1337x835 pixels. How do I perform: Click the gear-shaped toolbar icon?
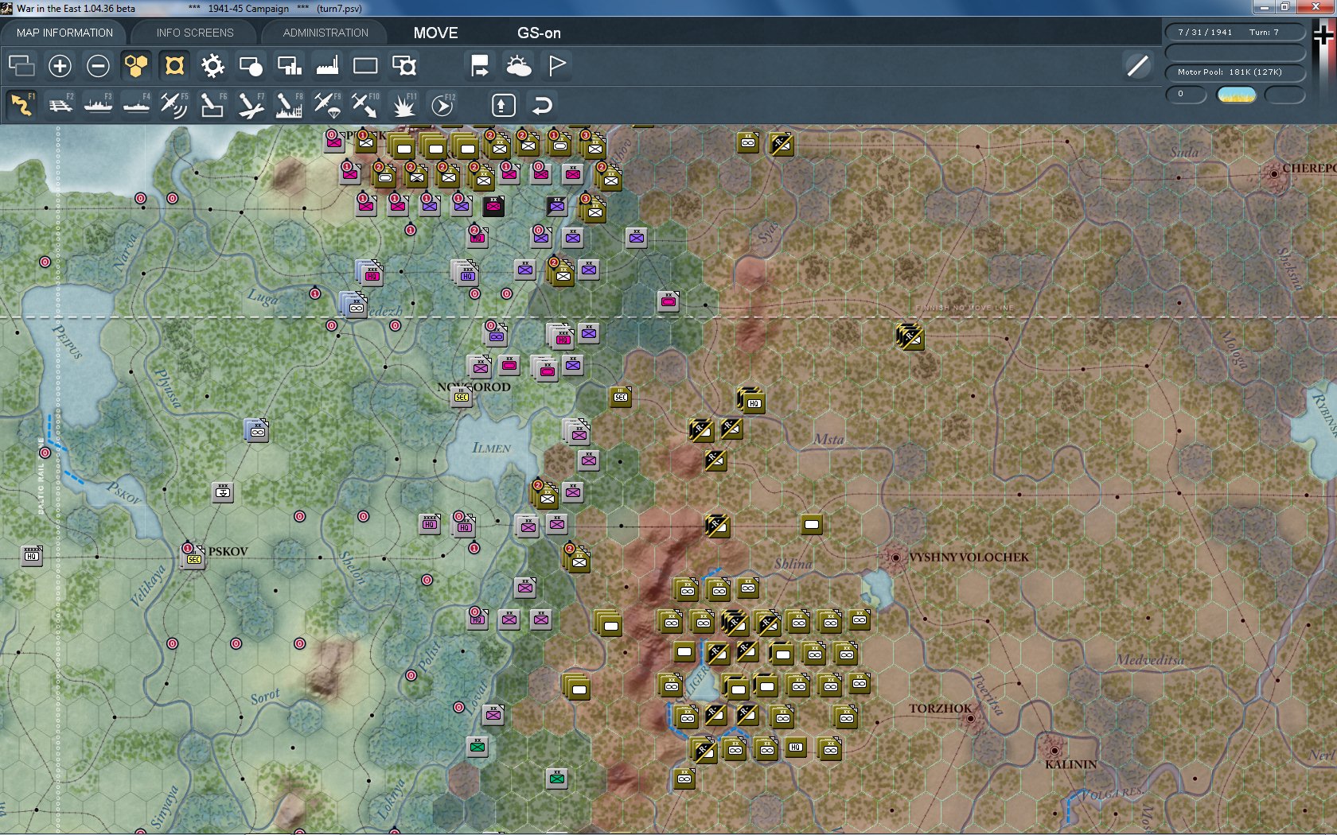point(212,65)
